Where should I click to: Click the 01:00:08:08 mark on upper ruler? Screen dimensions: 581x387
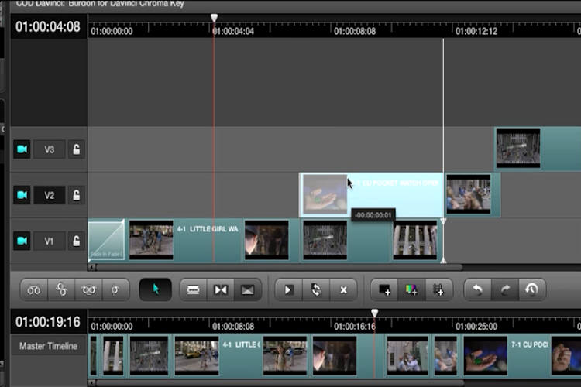click(x=355, y=31)
